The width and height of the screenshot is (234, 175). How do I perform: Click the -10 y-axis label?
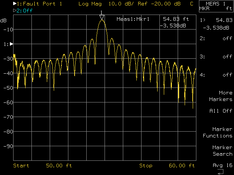(x=8, y=30)
